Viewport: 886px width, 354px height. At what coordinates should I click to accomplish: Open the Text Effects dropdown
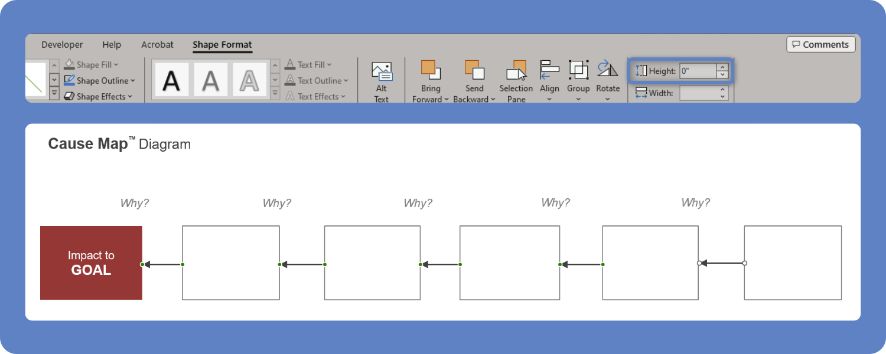317,96
